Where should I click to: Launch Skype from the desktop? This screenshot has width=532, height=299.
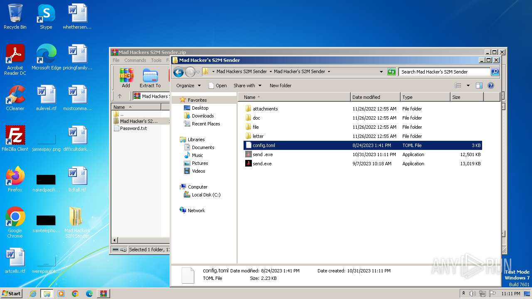pos(46,17)
